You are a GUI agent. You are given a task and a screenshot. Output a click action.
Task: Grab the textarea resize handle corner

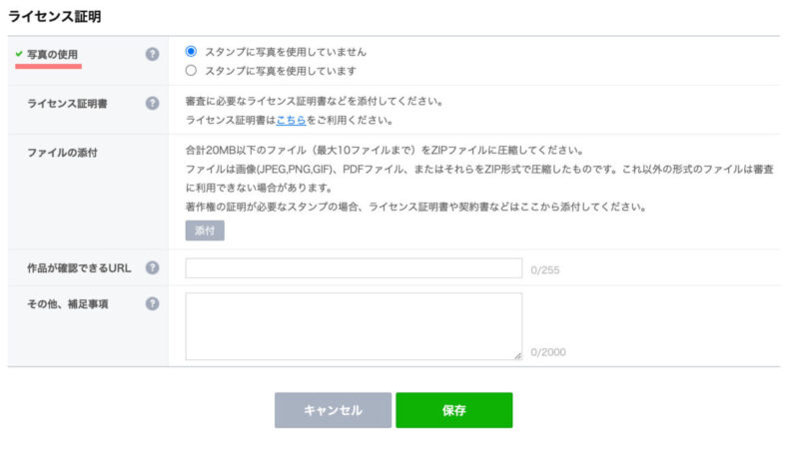pyautogui.click(x=517, y=356)
